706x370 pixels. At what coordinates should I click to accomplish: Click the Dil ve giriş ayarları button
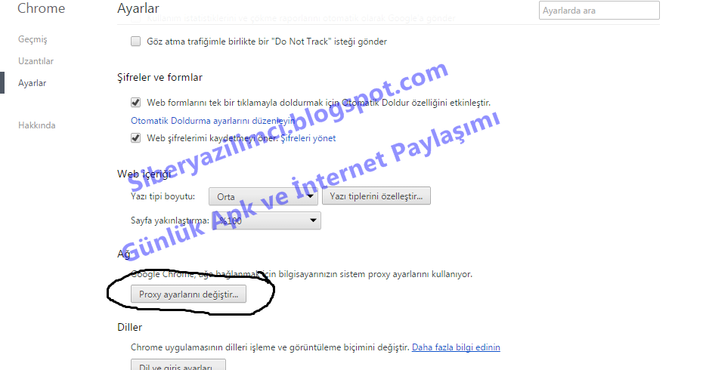(178, 365)
